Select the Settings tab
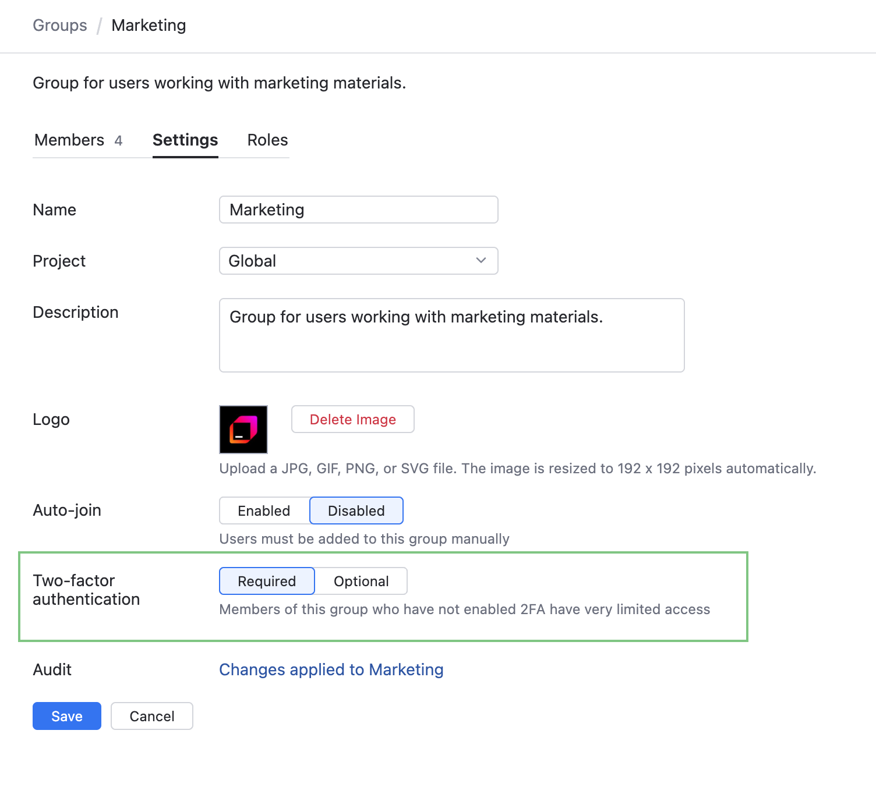The image size is (876, 787). pyautogui.click(x=185, y=140)
